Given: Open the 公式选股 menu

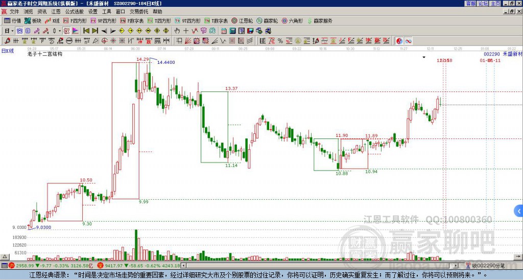Looking at the screenshot, I should click(75, 12).
